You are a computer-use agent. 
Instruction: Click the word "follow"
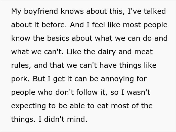87,92
